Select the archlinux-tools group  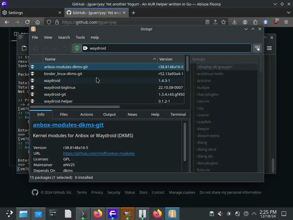[x=210, y=74]
